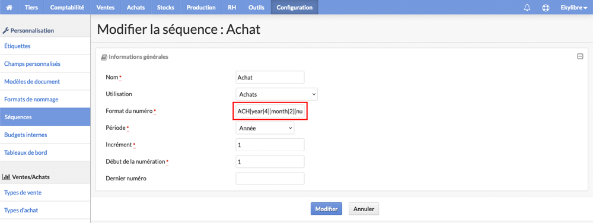
Task: Go to the home icon
Action: pos(9,7)
